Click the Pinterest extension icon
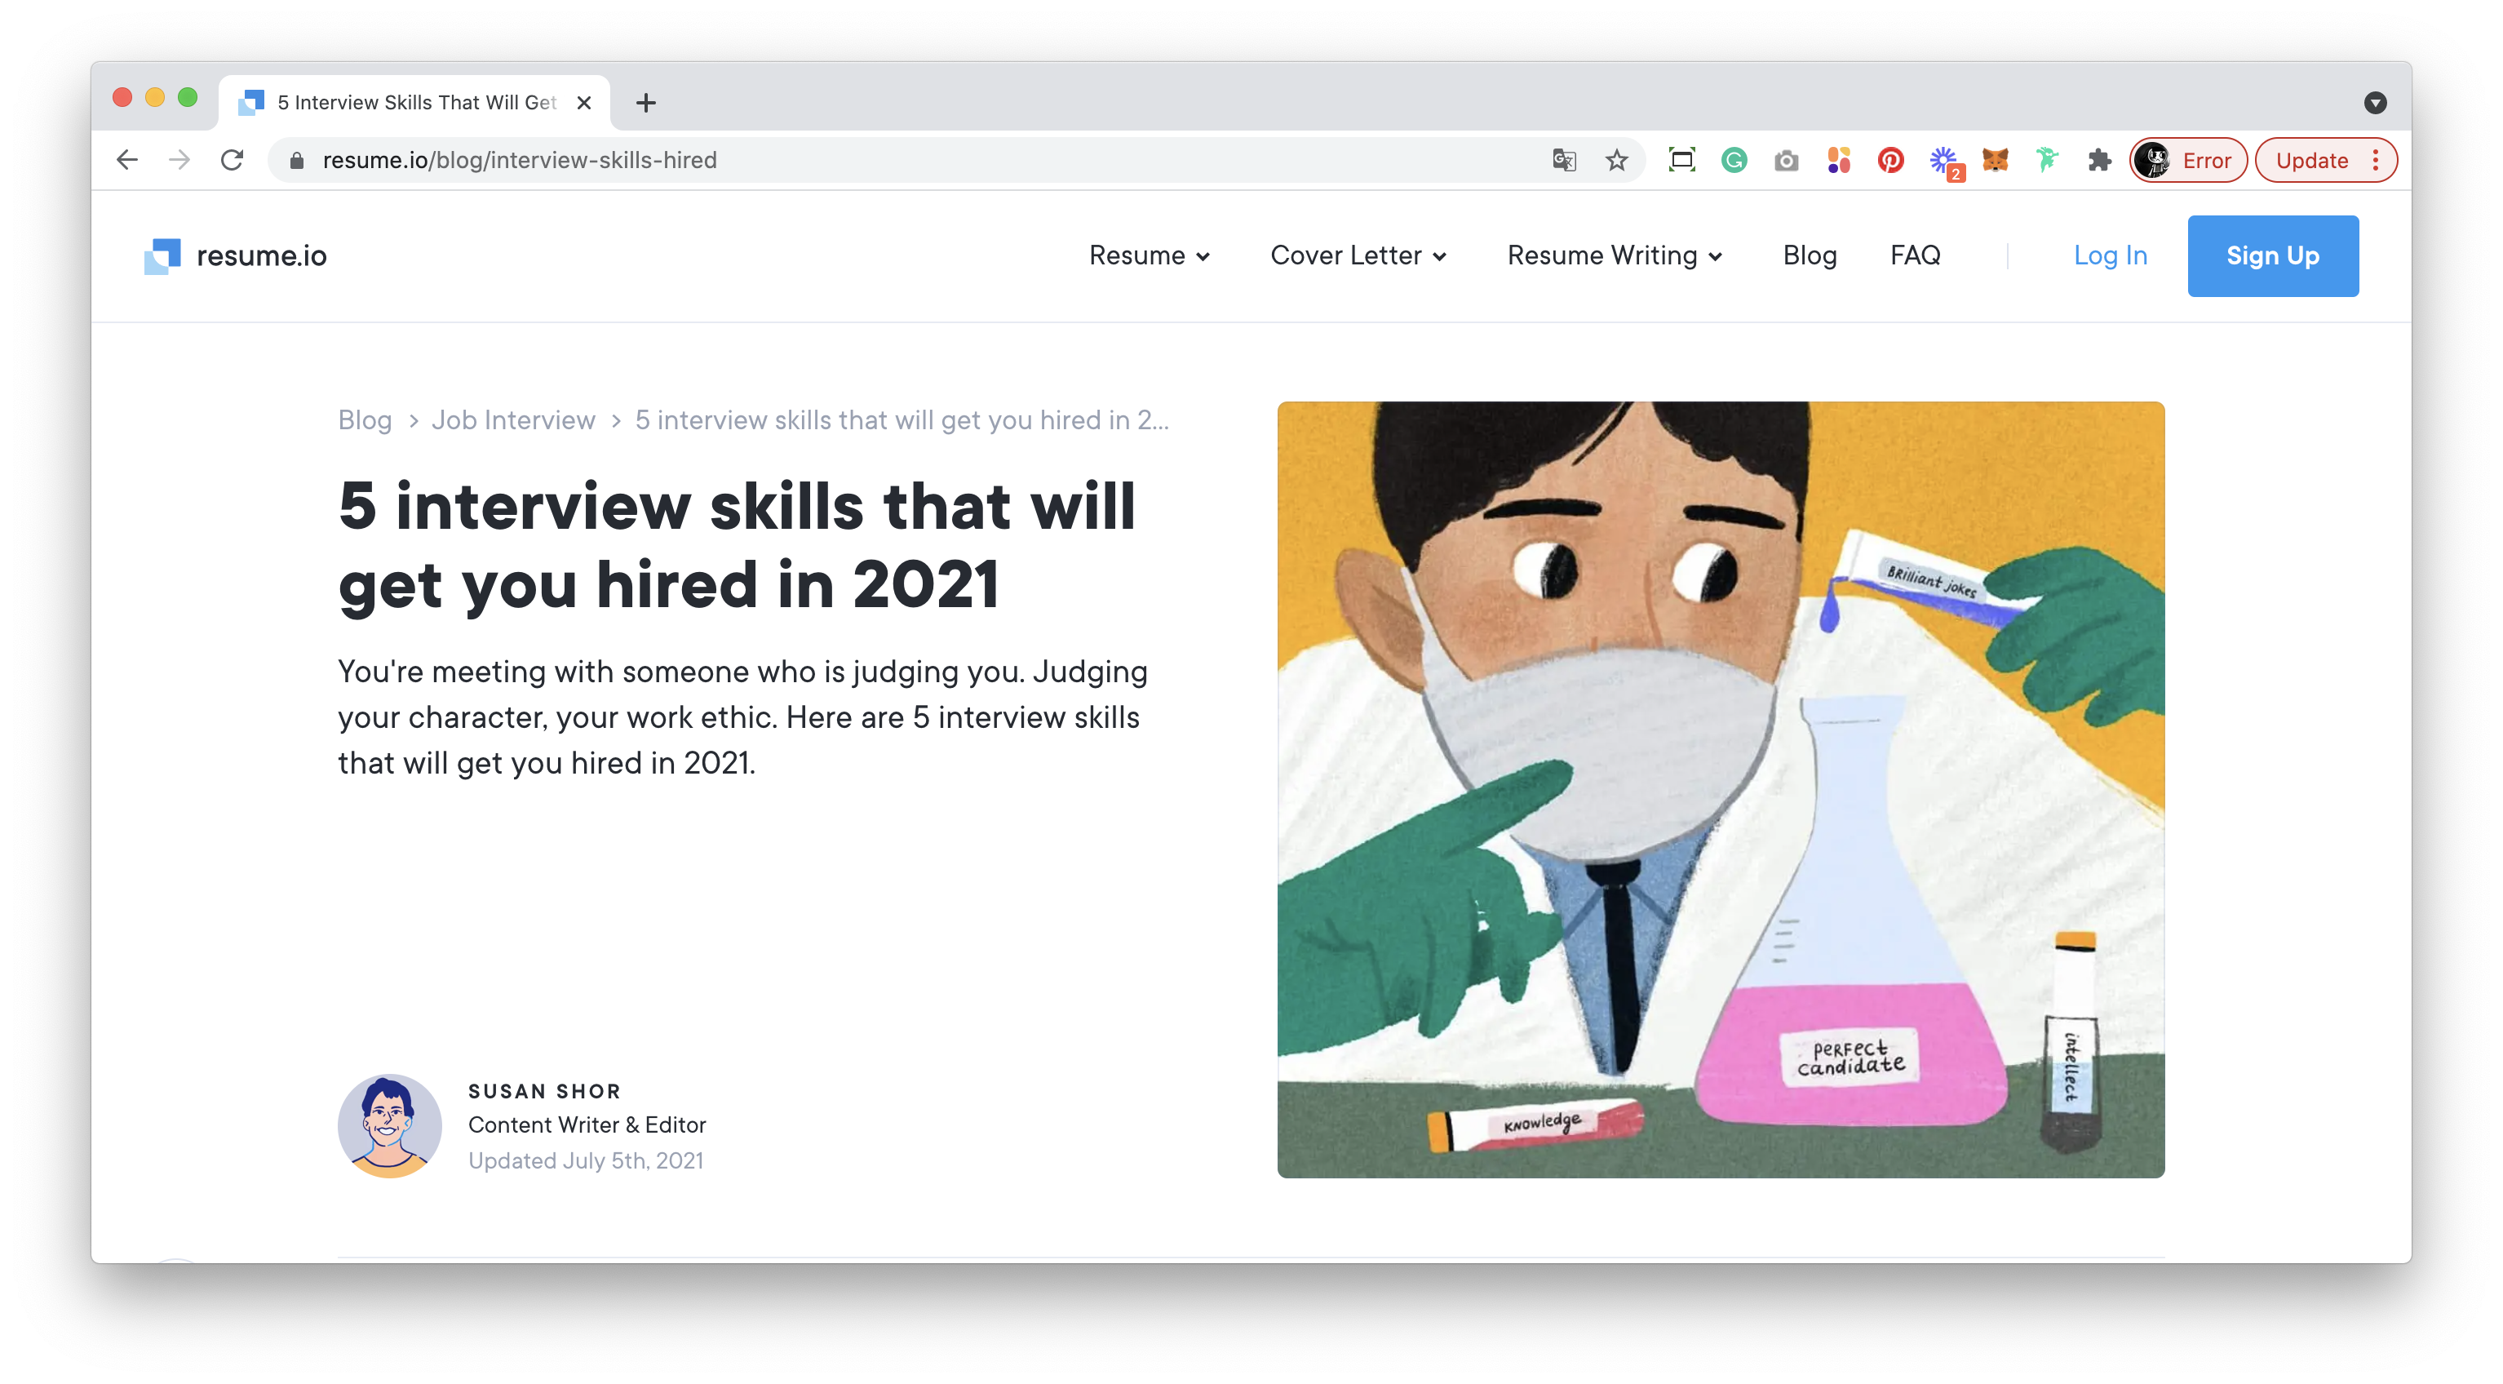 click(1889, 161)
